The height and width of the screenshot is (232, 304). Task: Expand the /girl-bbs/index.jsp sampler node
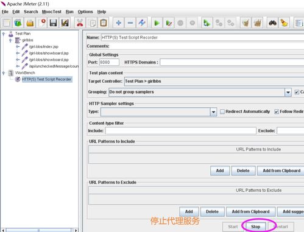pos(18,47)
